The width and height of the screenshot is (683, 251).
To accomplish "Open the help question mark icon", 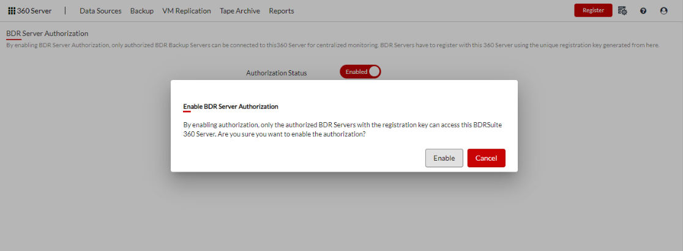I will [643, 11].
